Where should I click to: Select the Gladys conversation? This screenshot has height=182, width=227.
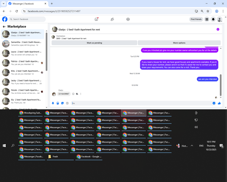coord(23,34)
